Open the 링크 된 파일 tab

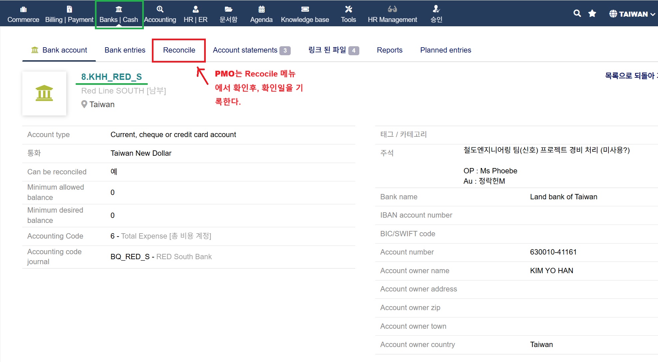pos(327,50)
